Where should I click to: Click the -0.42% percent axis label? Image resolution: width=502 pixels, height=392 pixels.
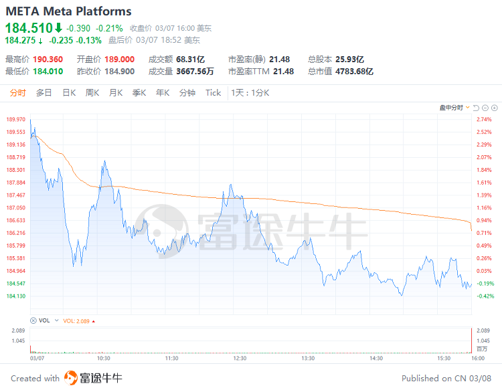click(x=485, y=296)
